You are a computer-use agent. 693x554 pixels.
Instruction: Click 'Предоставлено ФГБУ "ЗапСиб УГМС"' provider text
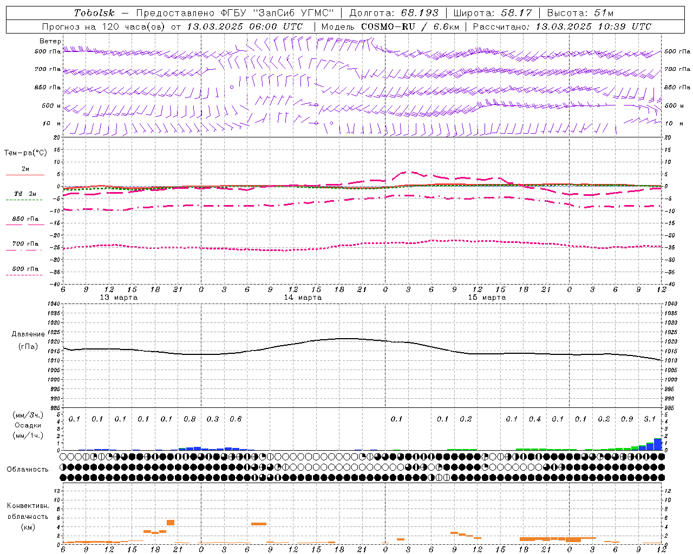[x=235, y=13]
